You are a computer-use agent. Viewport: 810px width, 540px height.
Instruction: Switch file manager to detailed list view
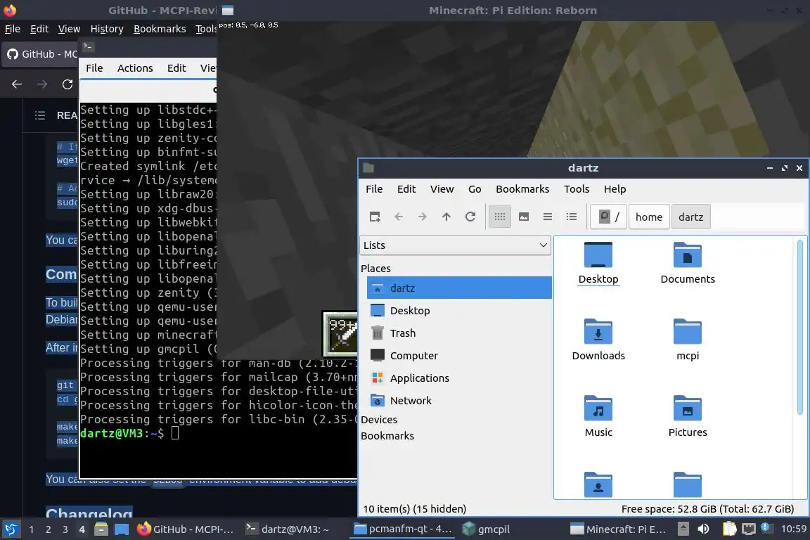572,217
